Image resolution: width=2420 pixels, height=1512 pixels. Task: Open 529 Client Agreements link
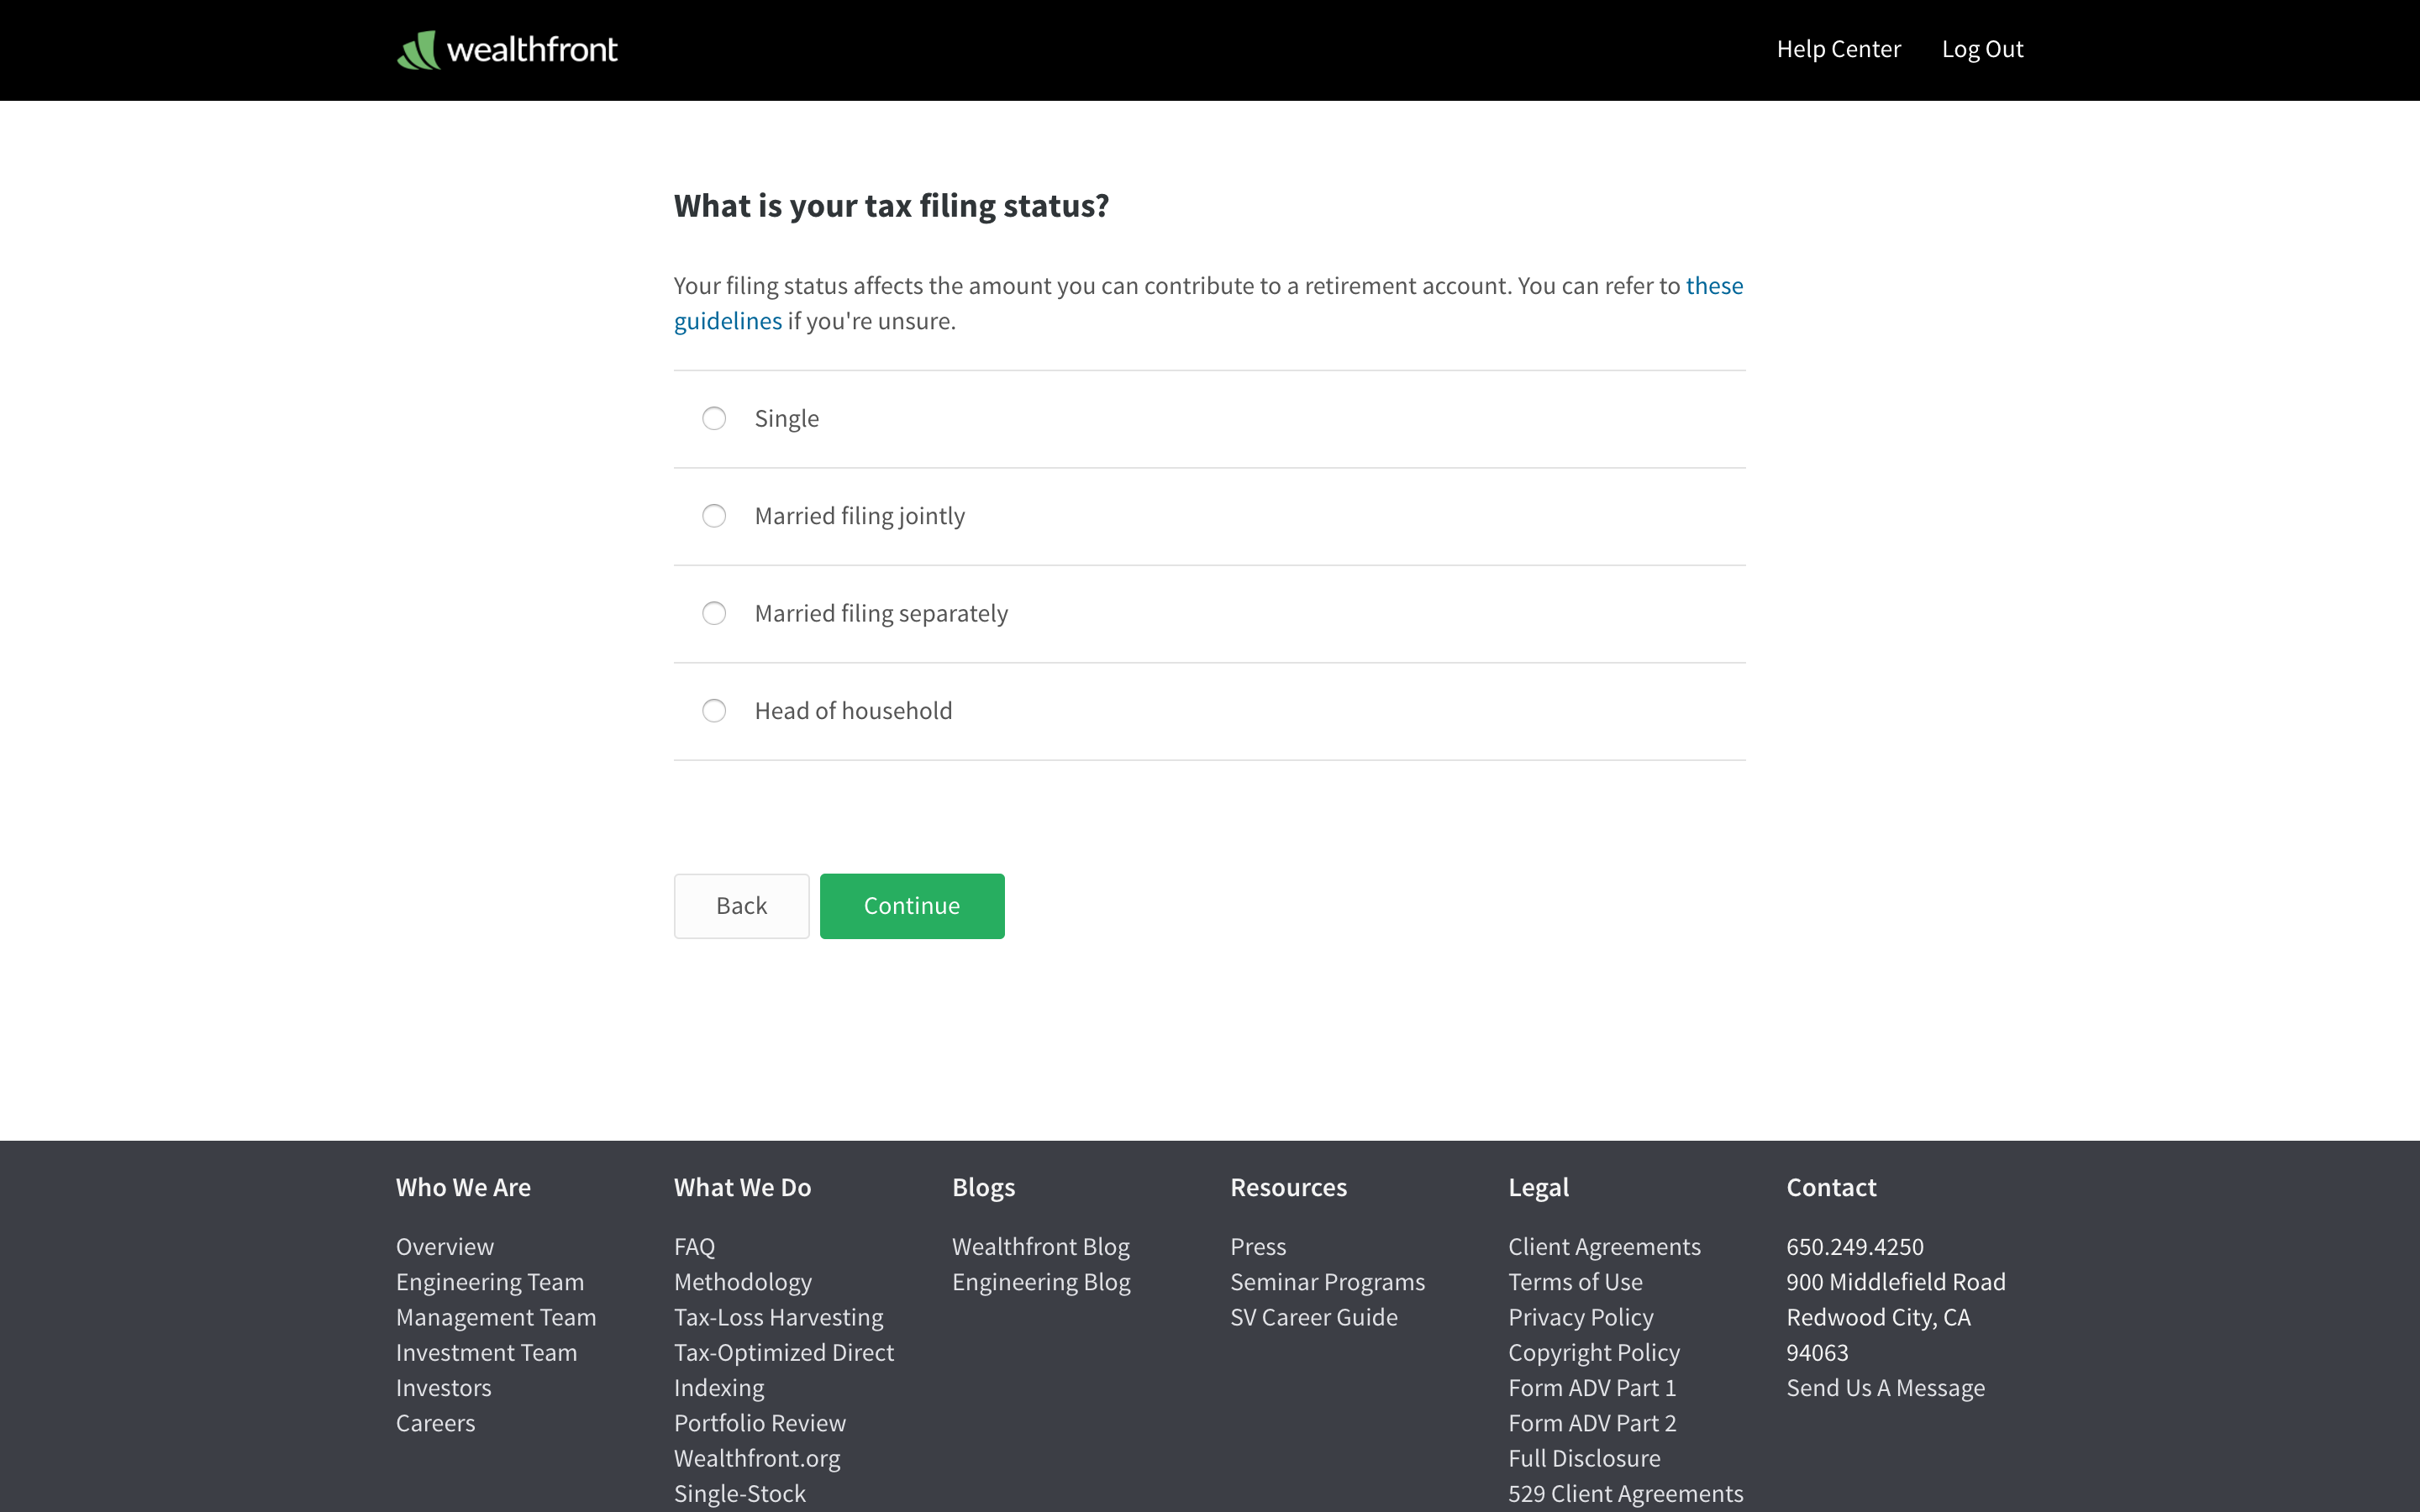[1626, 1494]
